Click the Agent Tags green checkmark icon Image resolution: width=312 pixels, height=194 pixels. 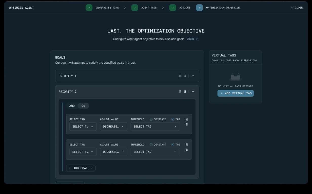pyautogui.click(x=134, y=8)
